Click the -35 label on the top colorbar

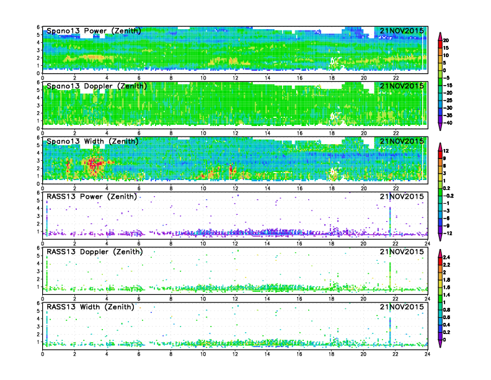pos(448,115)
